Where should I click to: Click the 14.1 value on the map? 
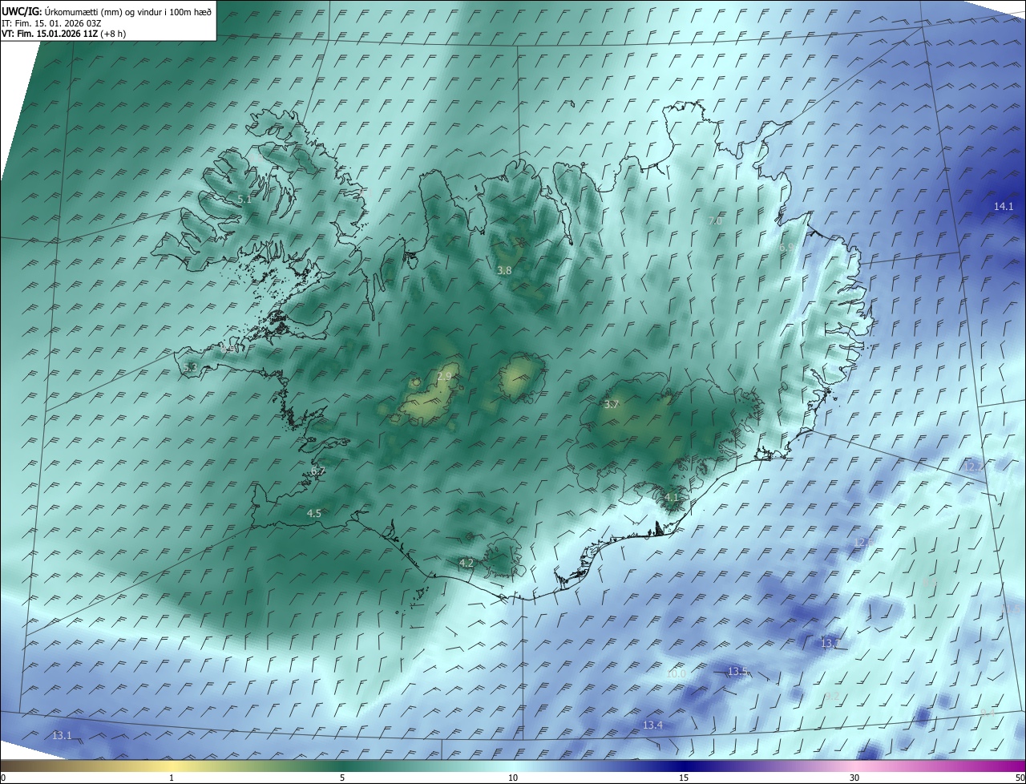click(1004, 207)
